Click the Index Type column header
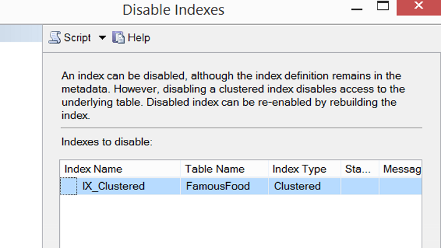This screenshot has width=441, height=248. click(x=305, y=169)
